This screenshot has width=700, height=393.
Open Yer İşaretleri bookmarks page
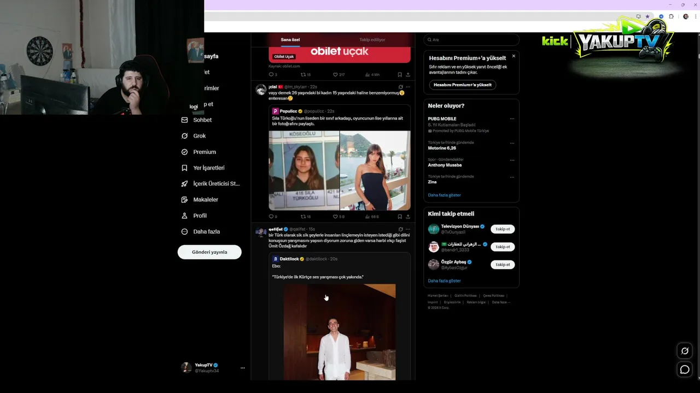(203, 168)
